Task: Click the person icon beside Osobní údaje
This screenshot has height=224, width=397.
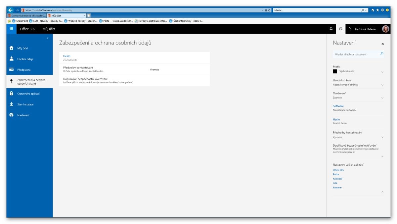Action: point(12,59)
